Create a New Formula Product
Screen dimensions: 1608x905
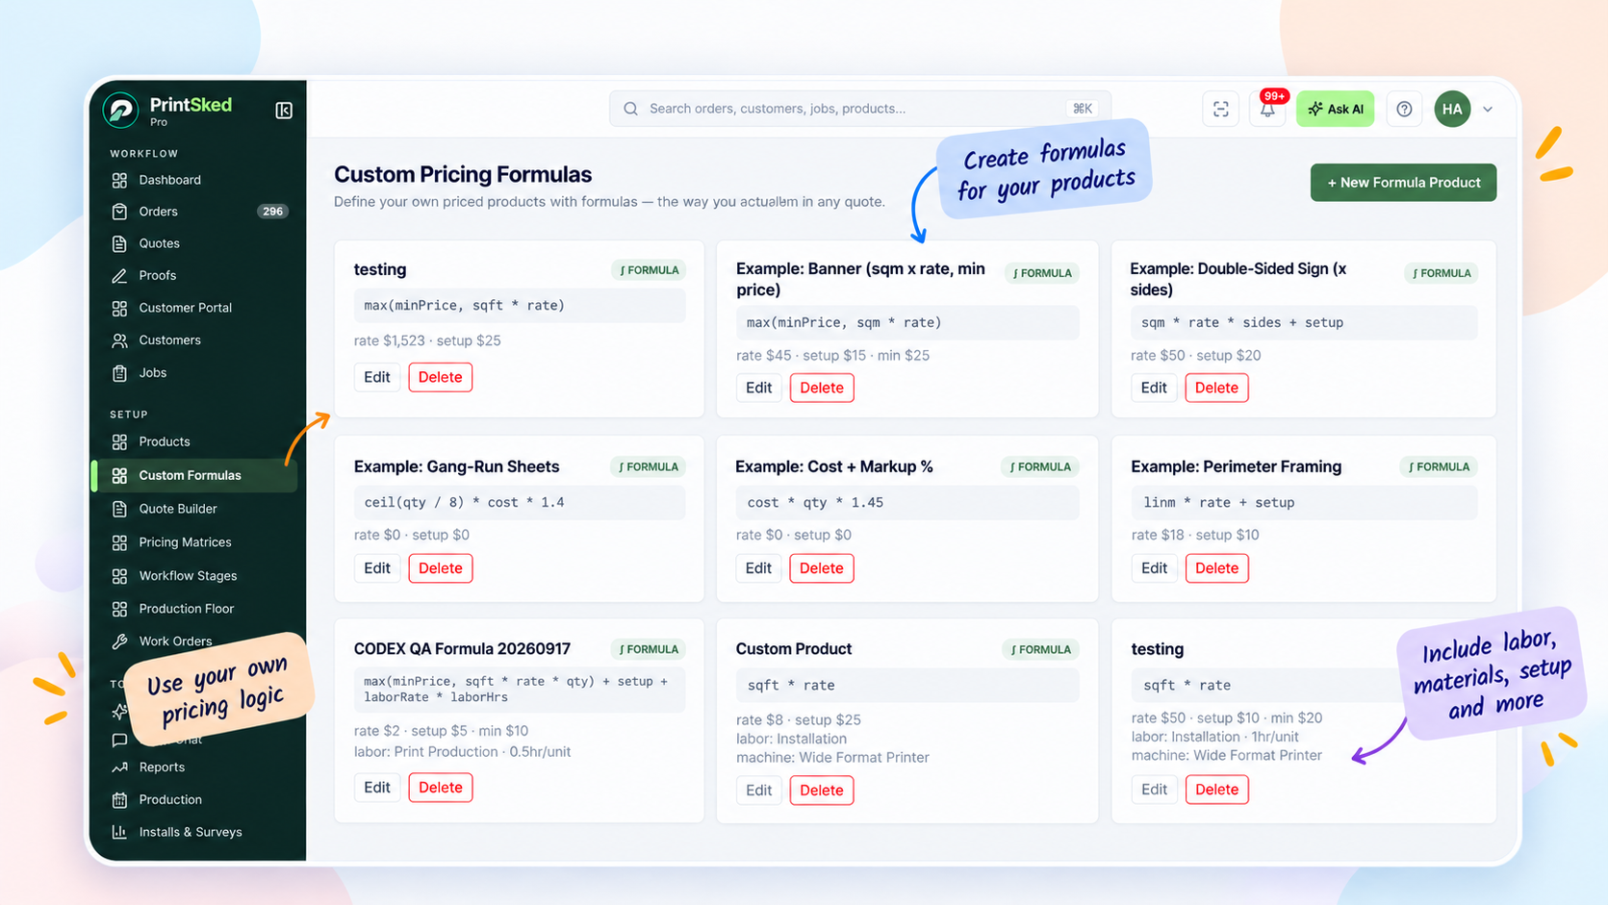tap(1403, 183)
